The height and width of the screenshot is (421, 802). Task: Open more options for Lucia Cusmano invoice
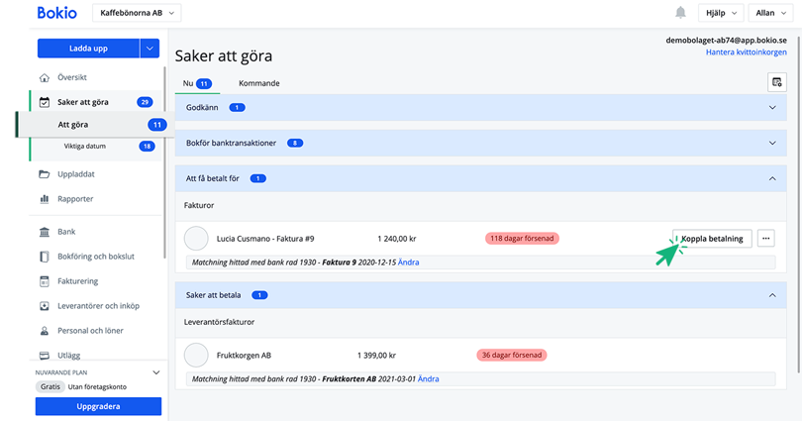click(x=765, y=238)
